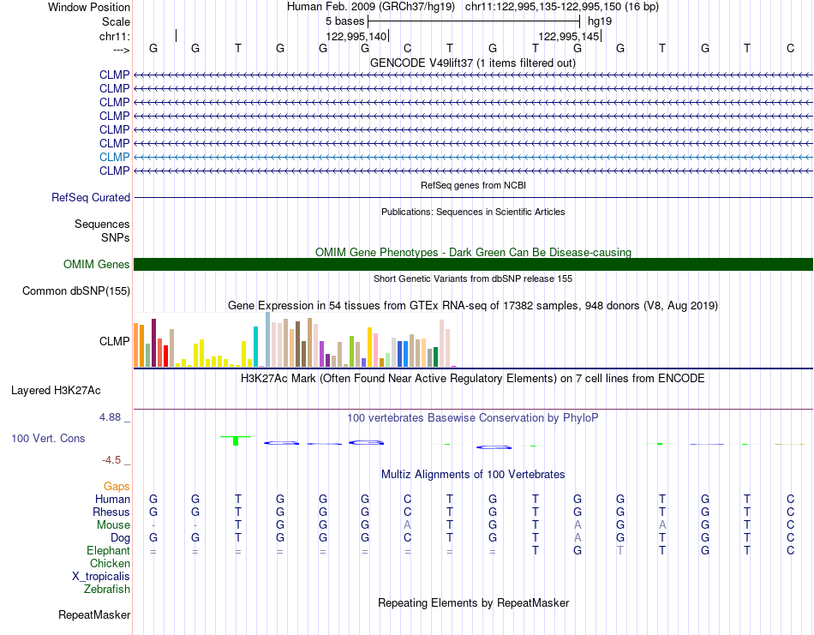Select the Rhesus alignment row label
This screenshot has width=814, height=635.
pyautogui.click(x=111, y=512)
